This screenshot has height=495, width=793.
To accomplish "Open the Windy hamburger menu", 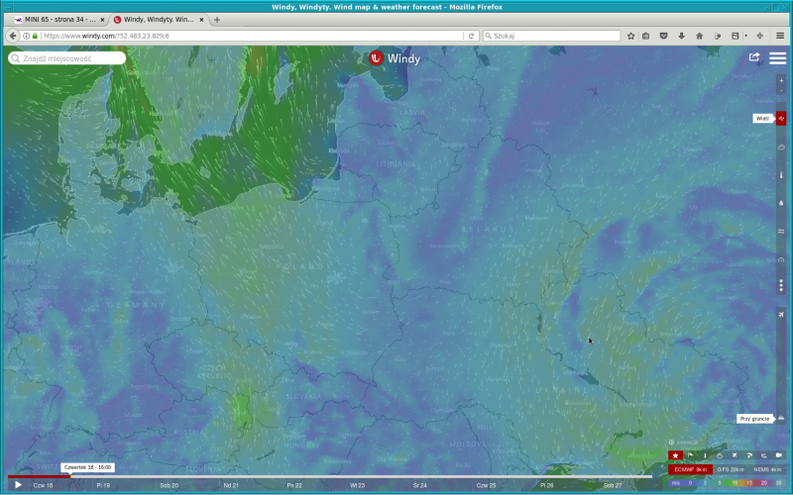I will [x=777, y=57].
